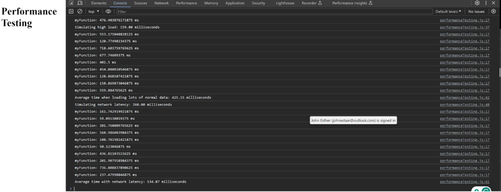The height and width of the screenshot is (192, 501).
Task: Select the 'myFunction: 158.869873046875 ms' log line
Action: coord(107,83)
